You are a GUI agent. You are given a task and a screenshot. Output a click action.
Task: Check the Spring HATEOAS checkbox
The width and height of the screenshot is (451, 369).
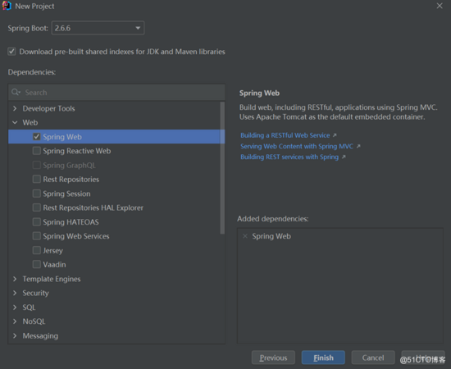tap(37, 221)
